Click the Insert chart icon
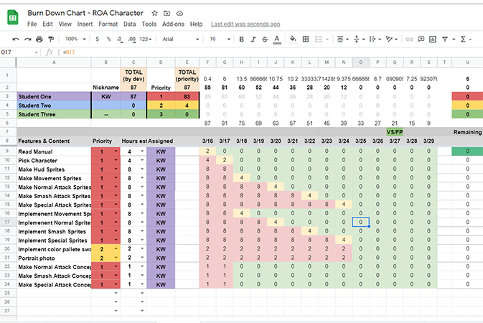 click(x=433, y=39)
